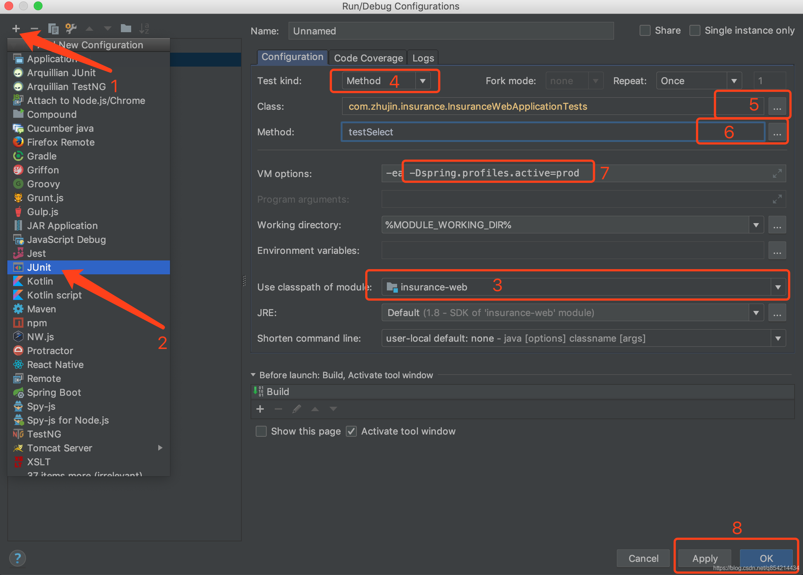Add a new Before launch task

260,409
